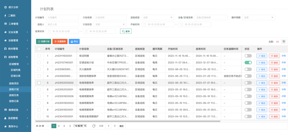Open the 循环周期 dropdown

tap(258, 17)
